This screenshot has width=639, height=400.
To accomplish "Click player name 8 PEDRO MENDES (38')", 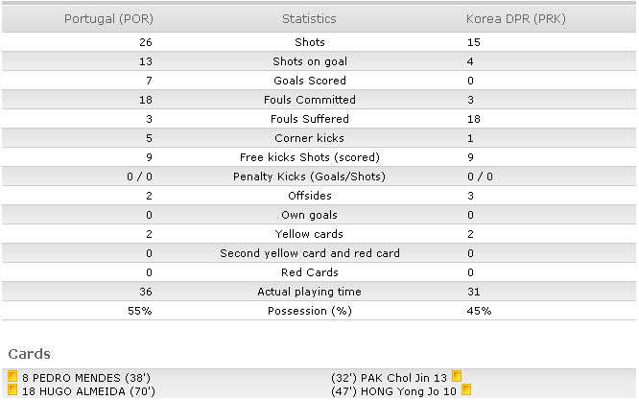I will (x=86, y=378).
